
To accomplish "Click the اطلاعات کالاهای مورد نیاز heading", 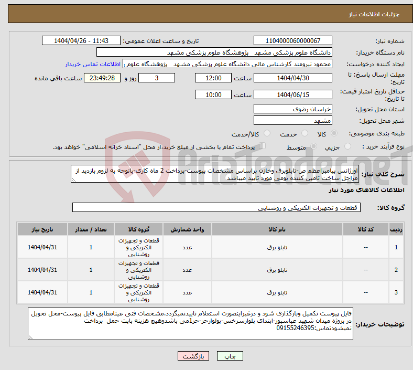I will click(366, 190).
